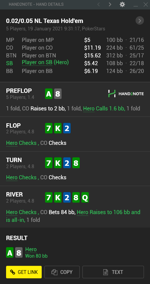
Task: Click Hero link in flop action
Action: (12, 143)
